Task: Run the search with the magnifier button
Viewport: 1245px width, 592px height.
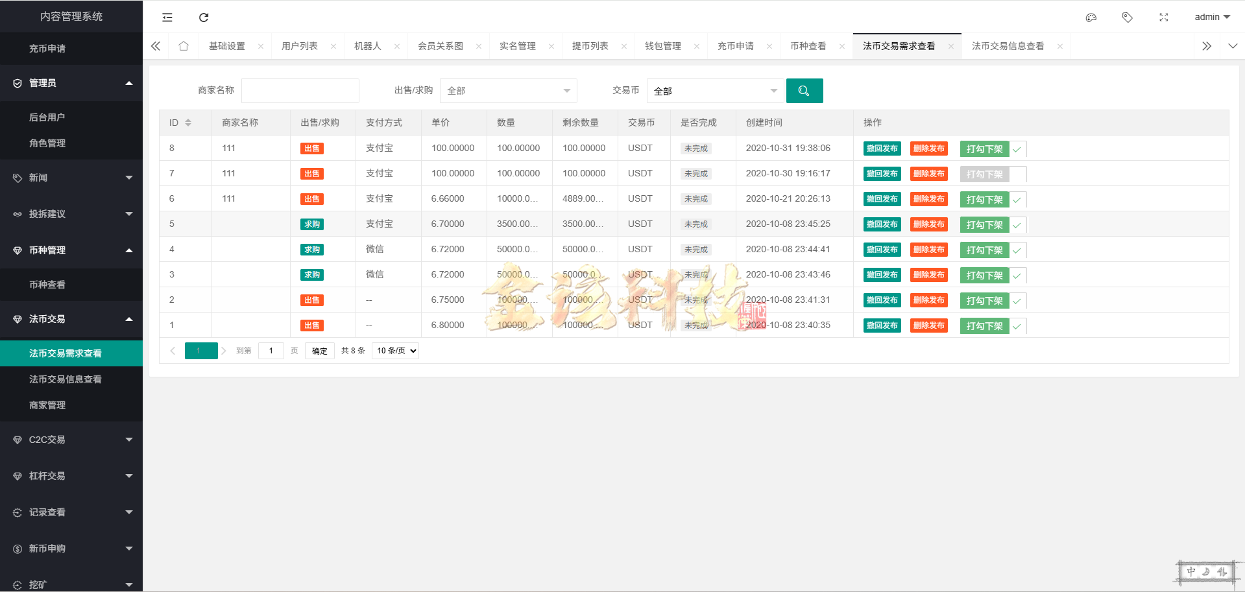Action: click(x=804, y=91)
